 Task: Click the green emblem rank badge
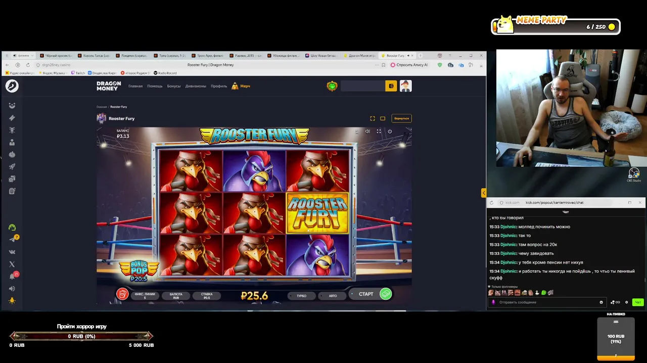tap(332, 86)
